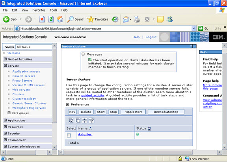This screenshot has height=162, width=227.
Task: Open the rkcluster link
Action: tap(85, 134)
